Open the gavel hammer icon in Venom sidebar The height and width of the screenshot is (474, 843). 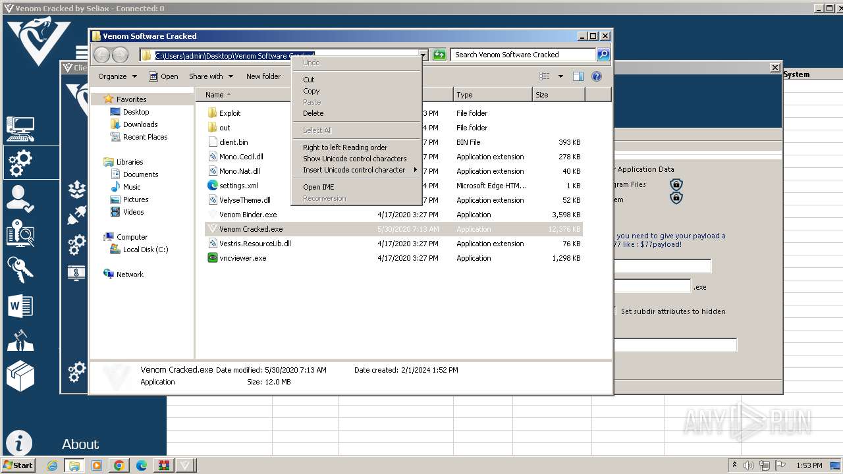pyautogui.click(x=20, y=340)
